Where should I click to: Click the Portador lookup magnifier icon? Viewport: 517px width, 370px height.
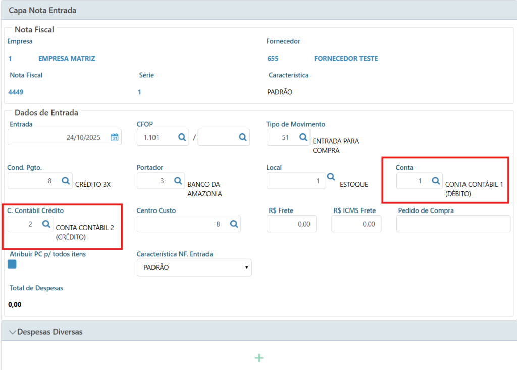pyautogui.click(x=178, y=181)
